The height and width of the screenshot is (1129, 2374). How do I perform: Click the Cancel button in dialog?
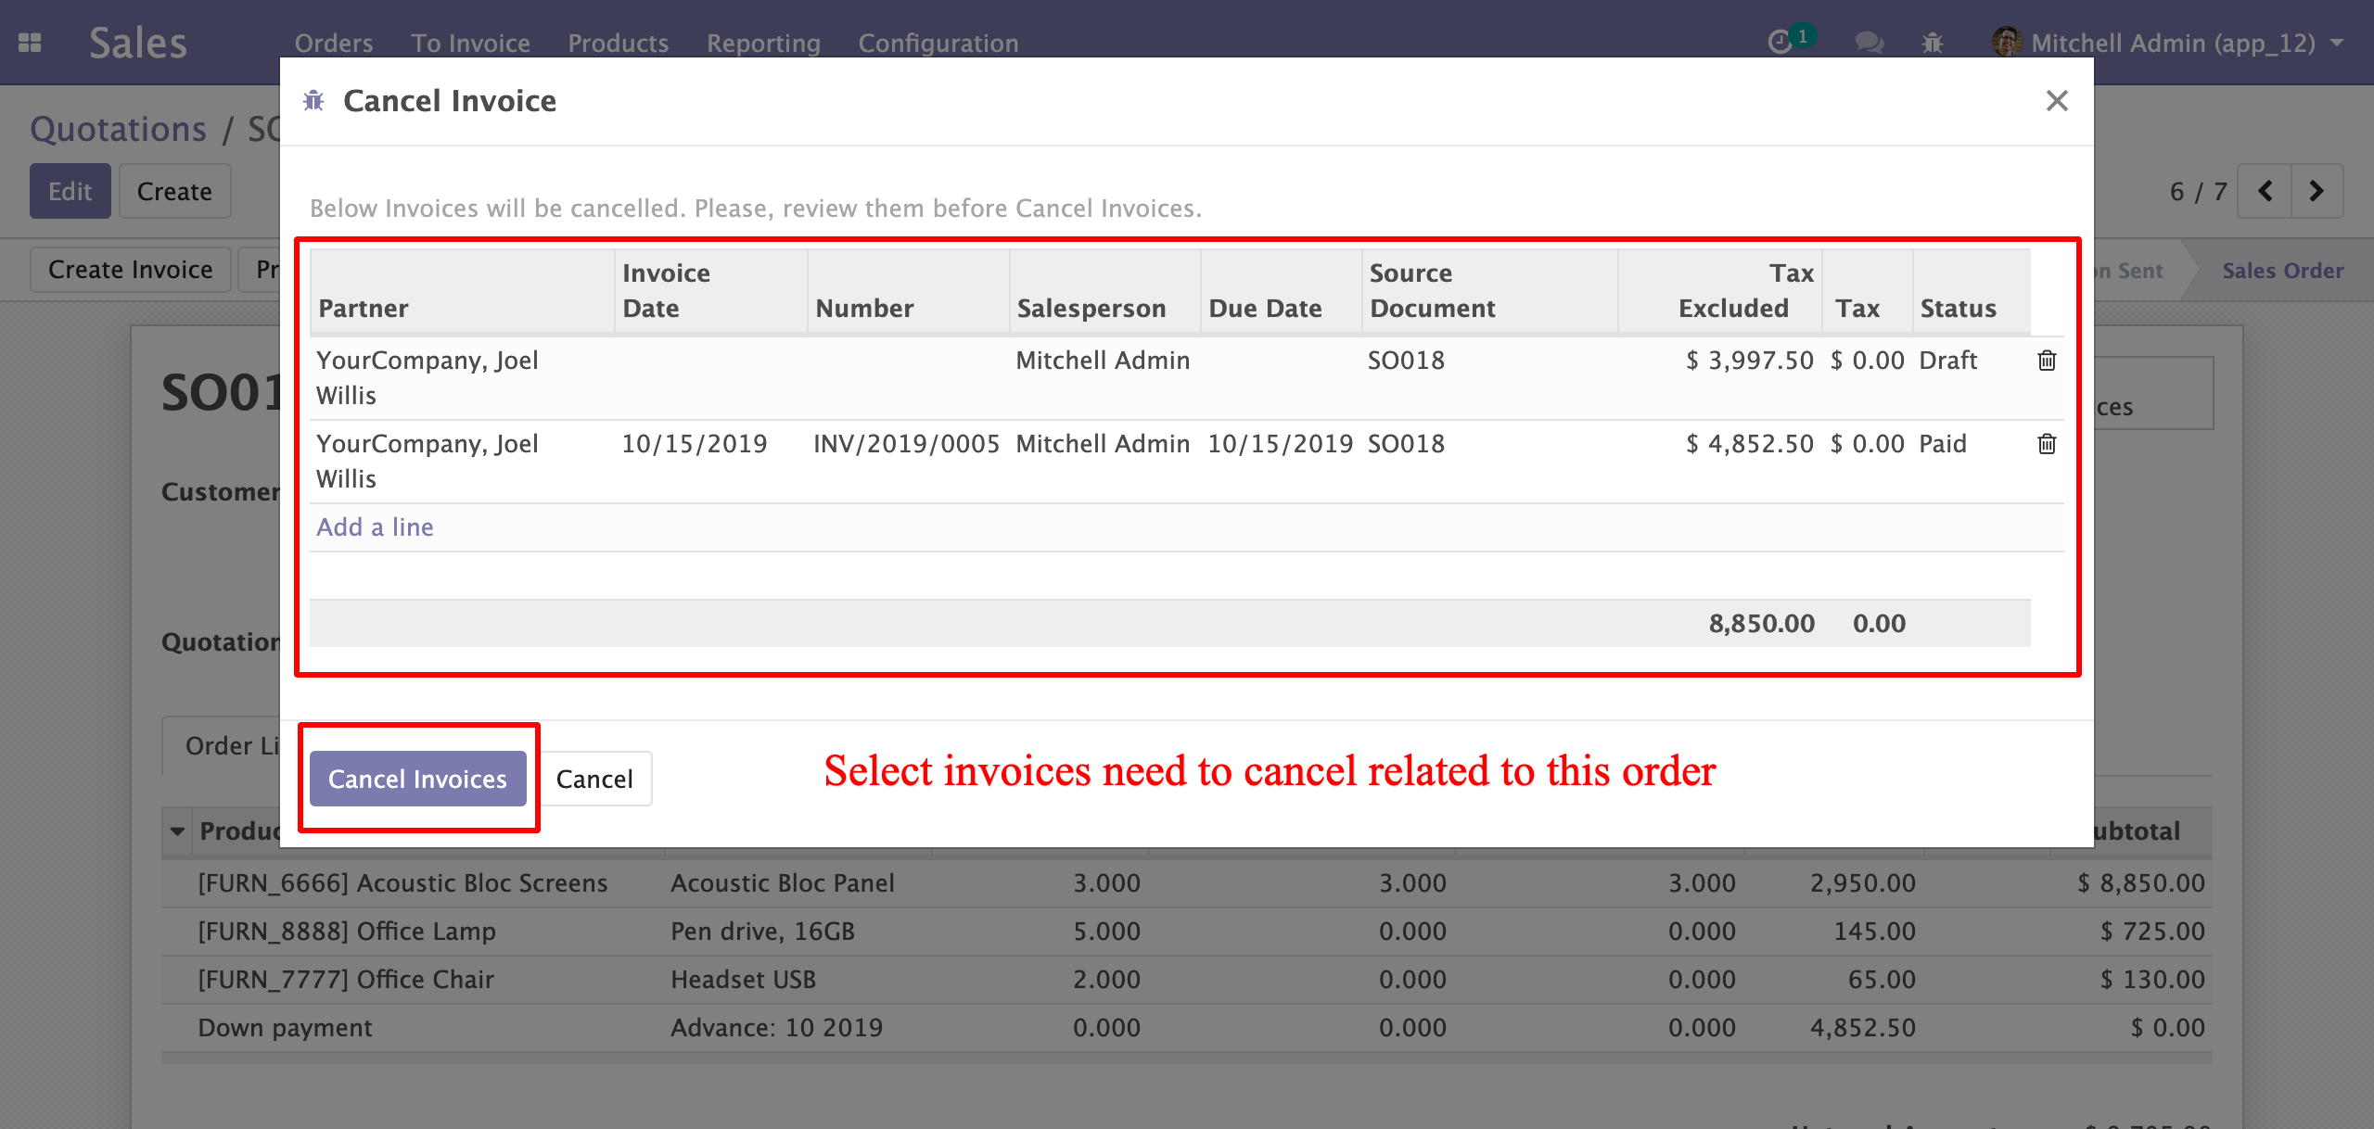point(594,779)
